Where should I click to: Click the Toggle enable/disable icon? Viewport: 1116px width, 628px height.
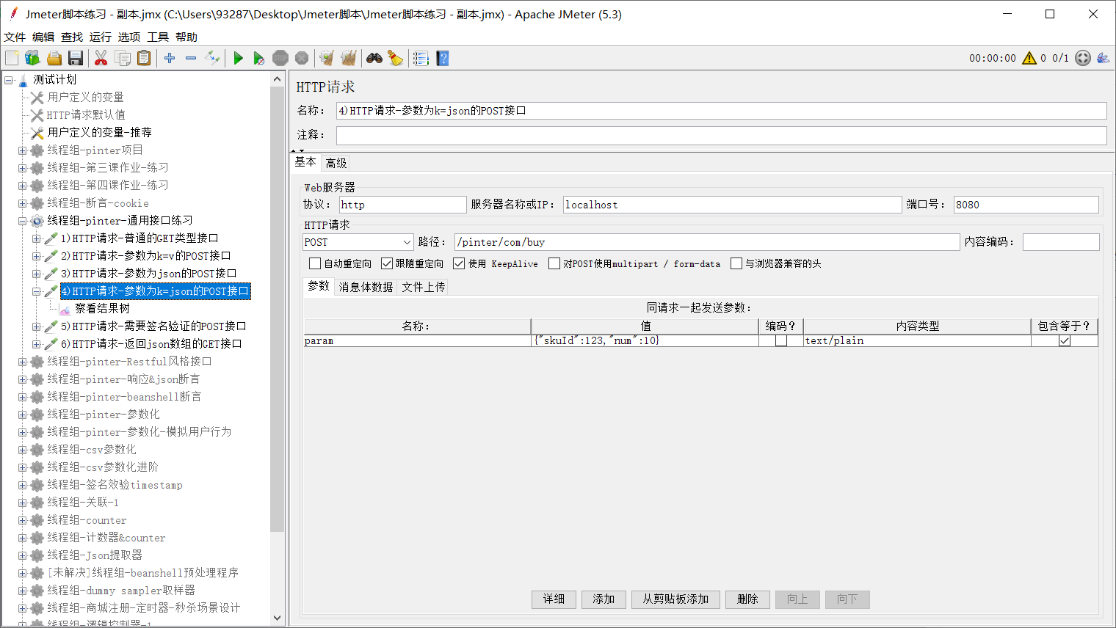coord(212,58)
